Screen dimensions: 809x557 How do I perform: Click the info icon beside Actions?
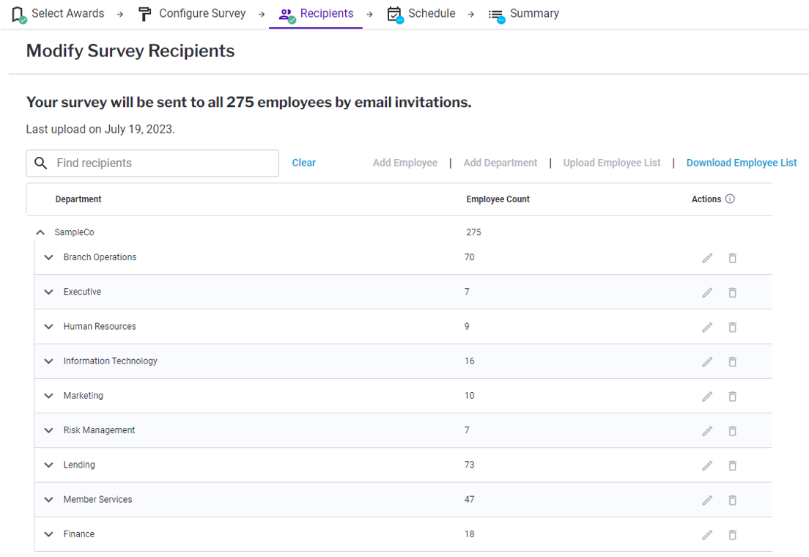click(x=730, y=199)
